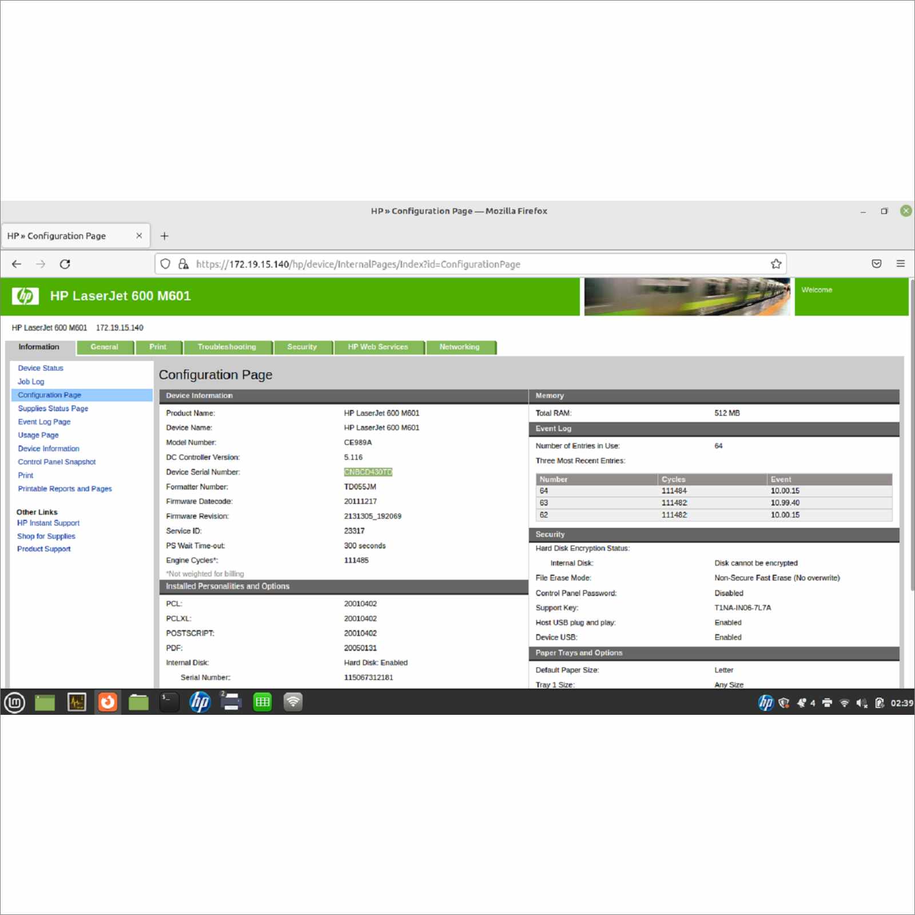
Task: Click the Print link in the sidebar
Action: click(26, 475)
